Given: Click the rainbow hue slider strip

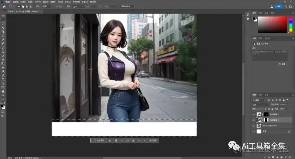Looking at the screenshot, I should 291,25.
